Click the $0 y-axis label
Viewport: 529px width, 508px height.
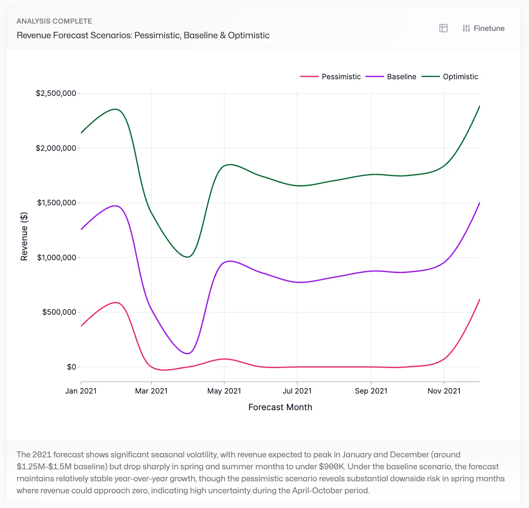pos(72,367)
